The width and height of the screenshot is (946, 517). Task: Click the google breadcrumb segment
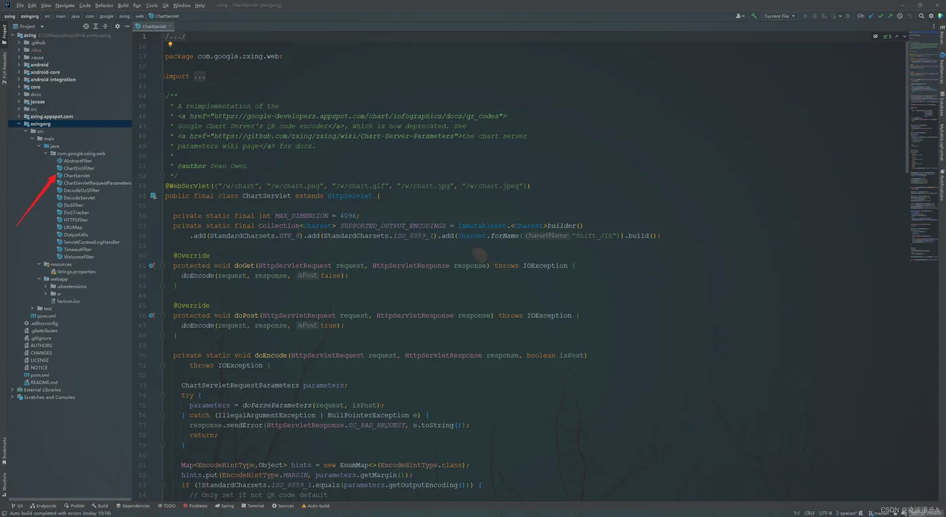(108, 16)
